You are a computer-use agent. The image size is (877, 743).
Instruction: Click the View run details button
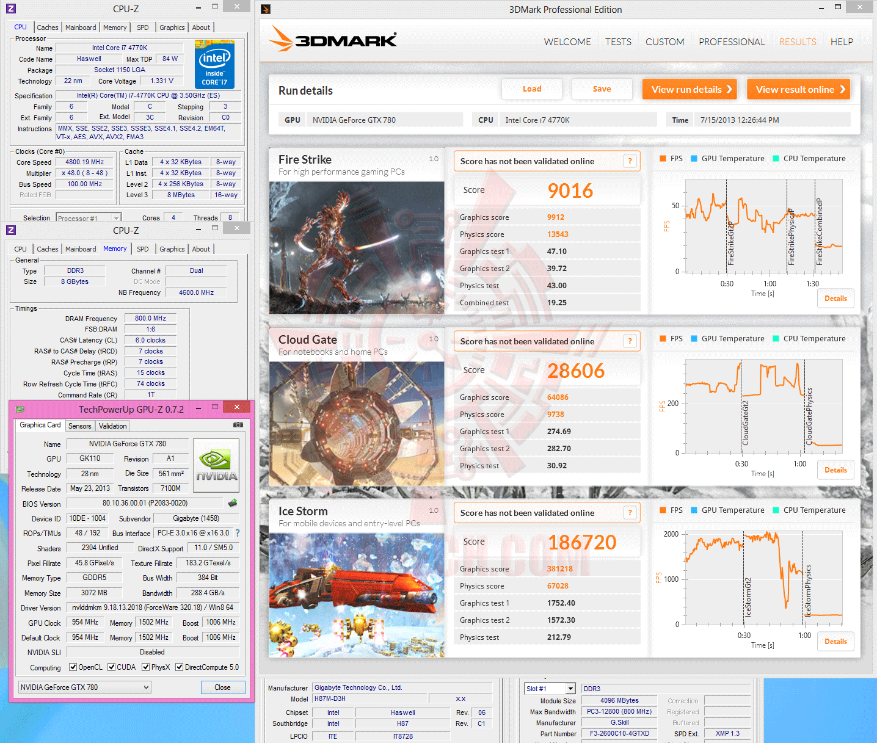click(x=690, y=89)
